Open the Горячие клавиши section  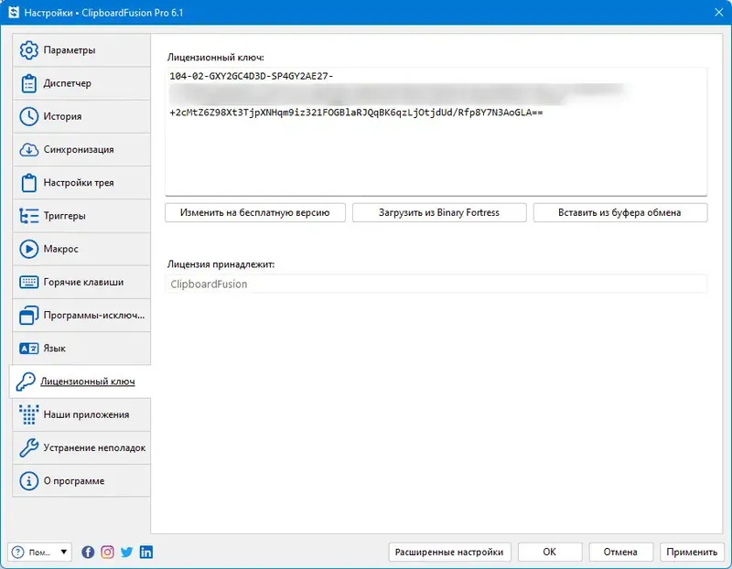click(81, 282)
